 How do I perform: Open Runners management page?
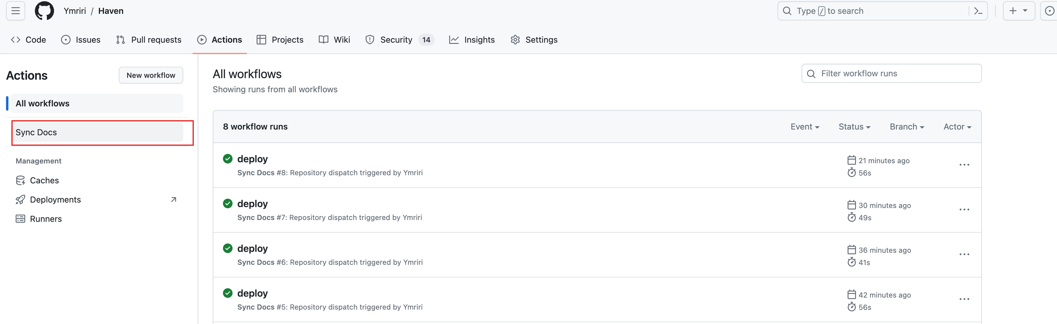98,219
